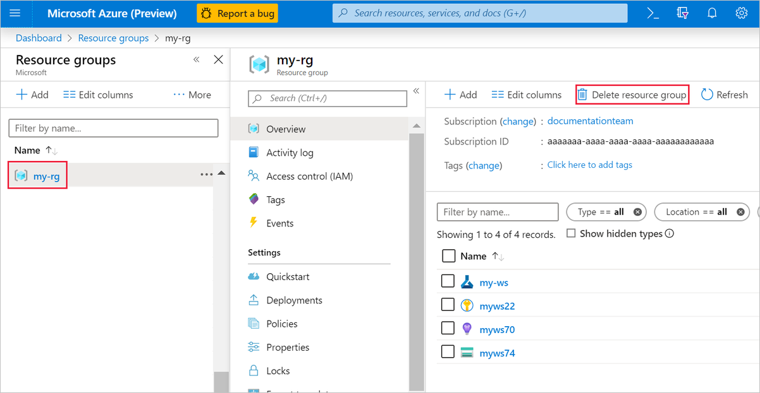Click the Report a bug button

[237, 13]
